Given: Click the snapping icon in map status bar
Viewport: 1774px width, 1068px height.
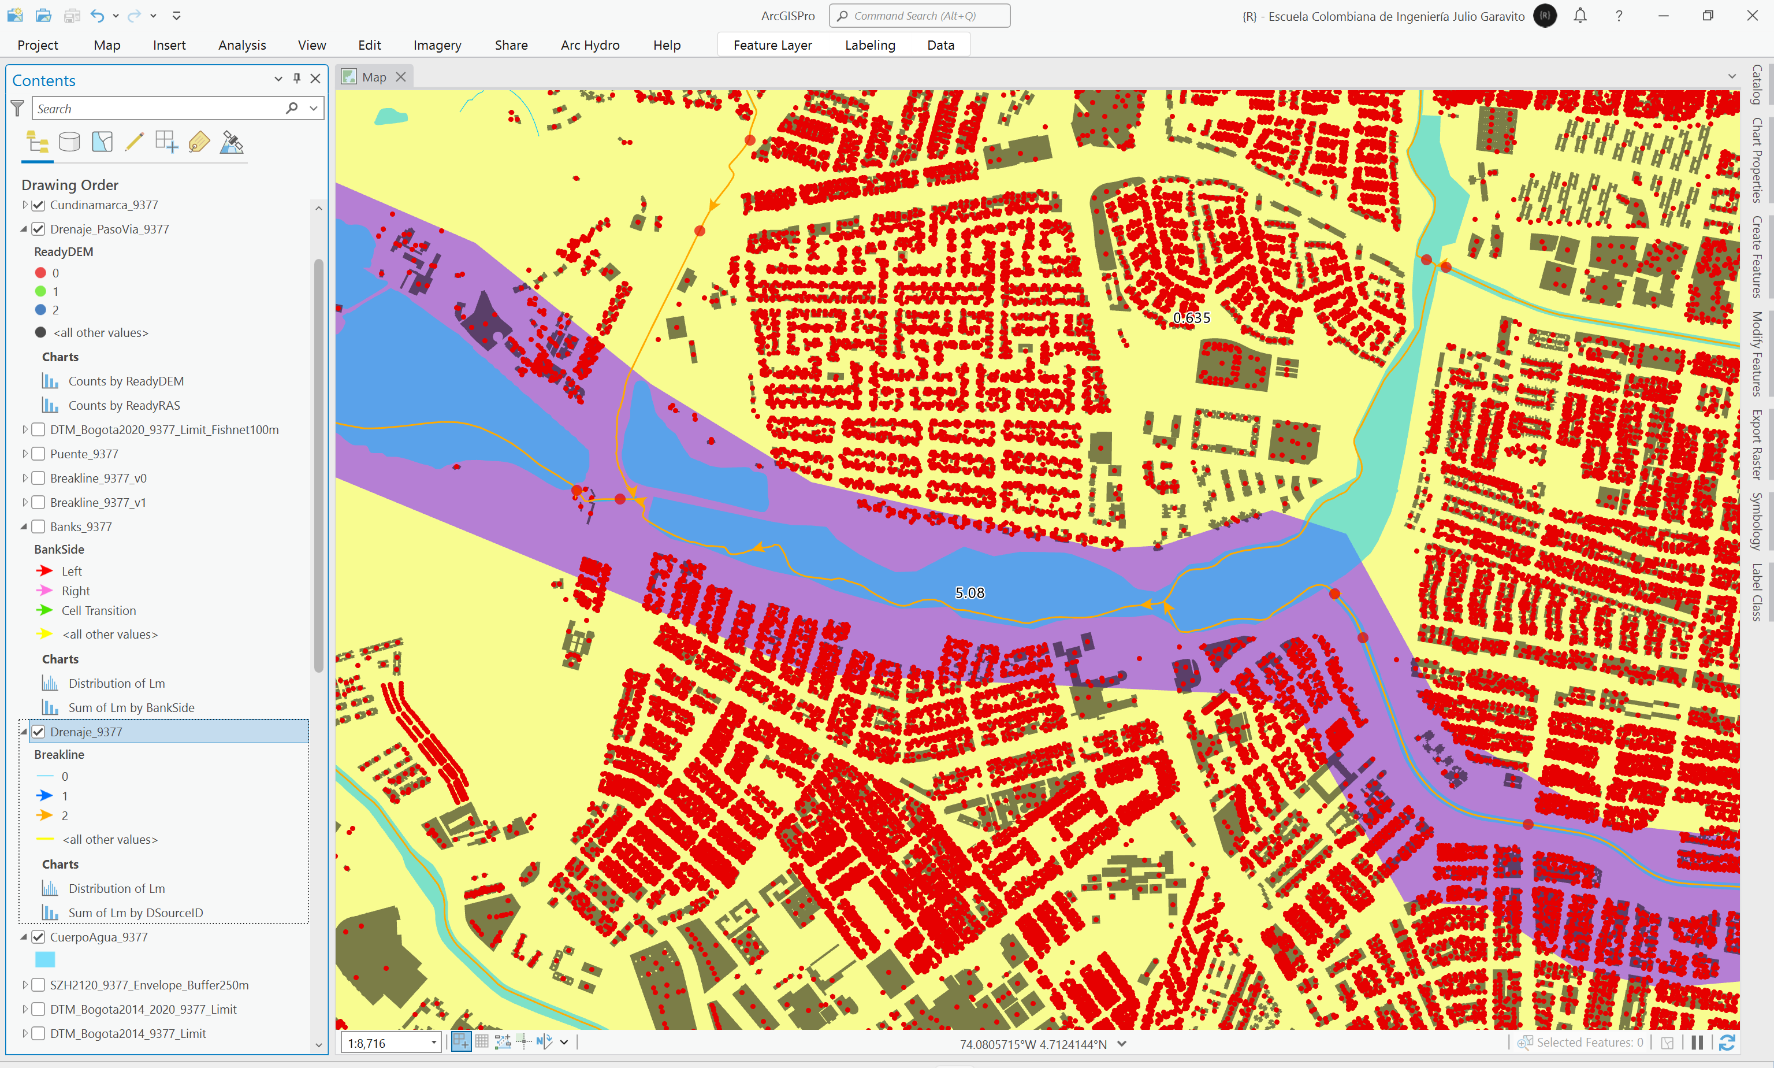Looking at the screenshot, I should (461, 1041).
